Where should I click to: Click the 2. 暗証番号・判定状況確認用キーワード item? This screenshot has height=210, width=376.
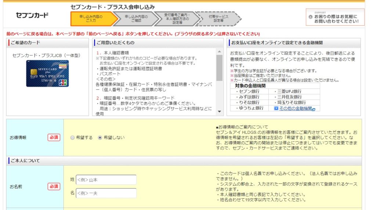pyautogui.click(x=135, y=98)
